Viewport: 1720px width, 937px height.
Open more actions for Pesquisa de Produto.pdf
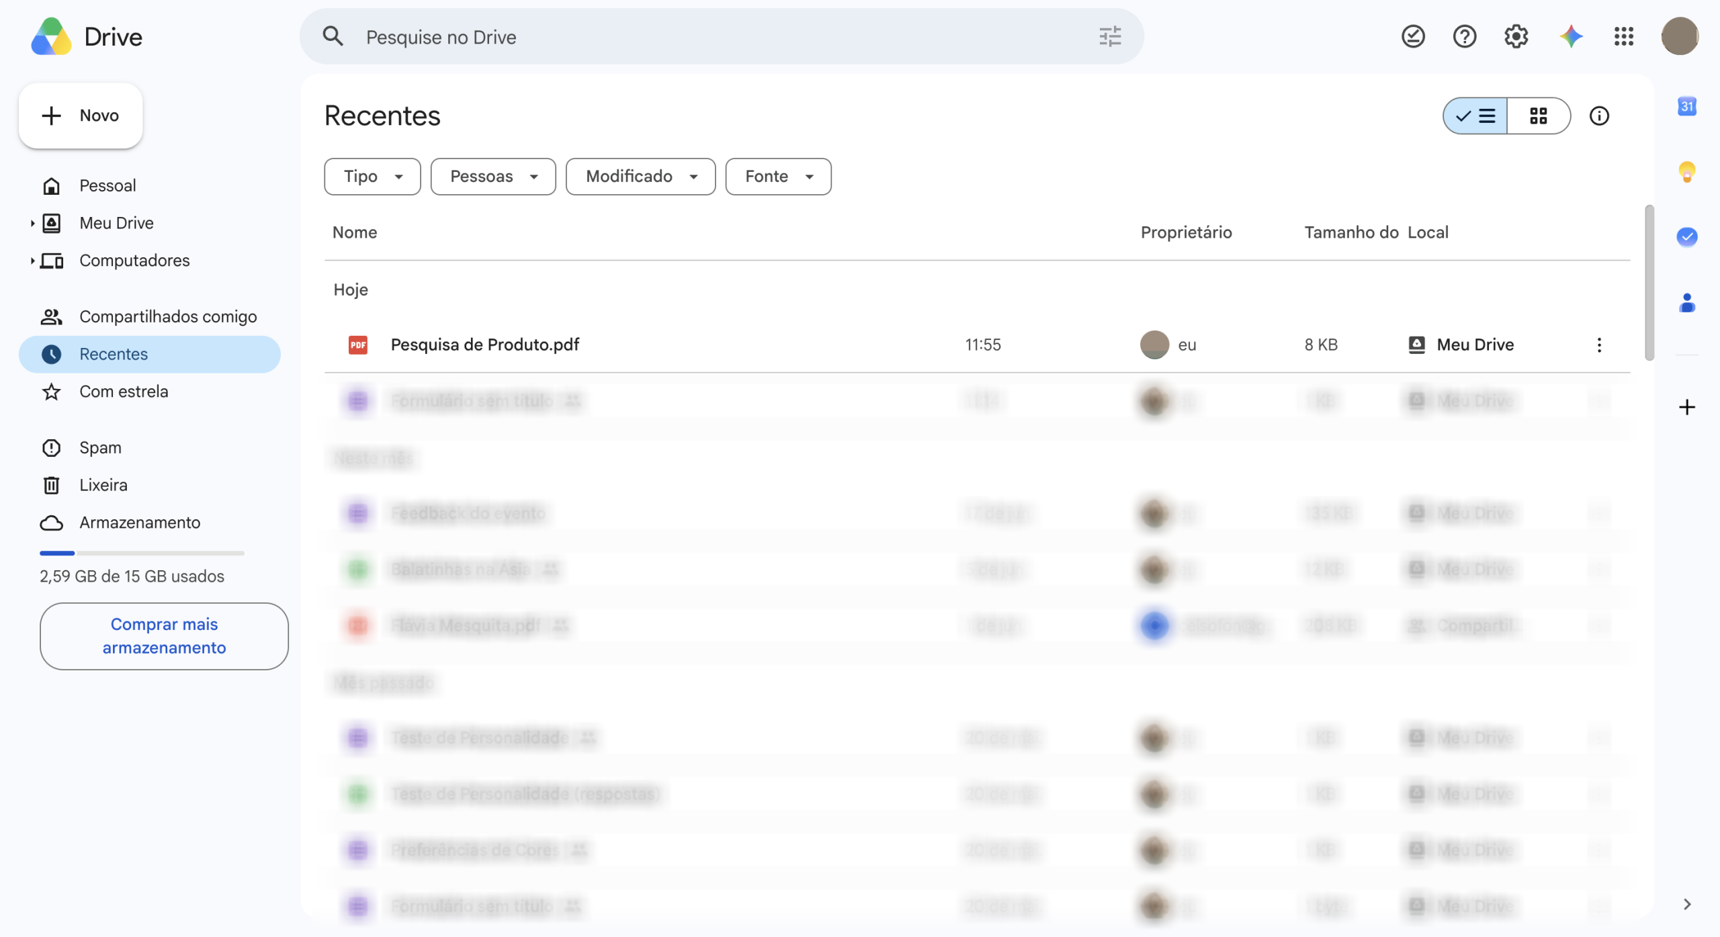[x=1599, y=345]
